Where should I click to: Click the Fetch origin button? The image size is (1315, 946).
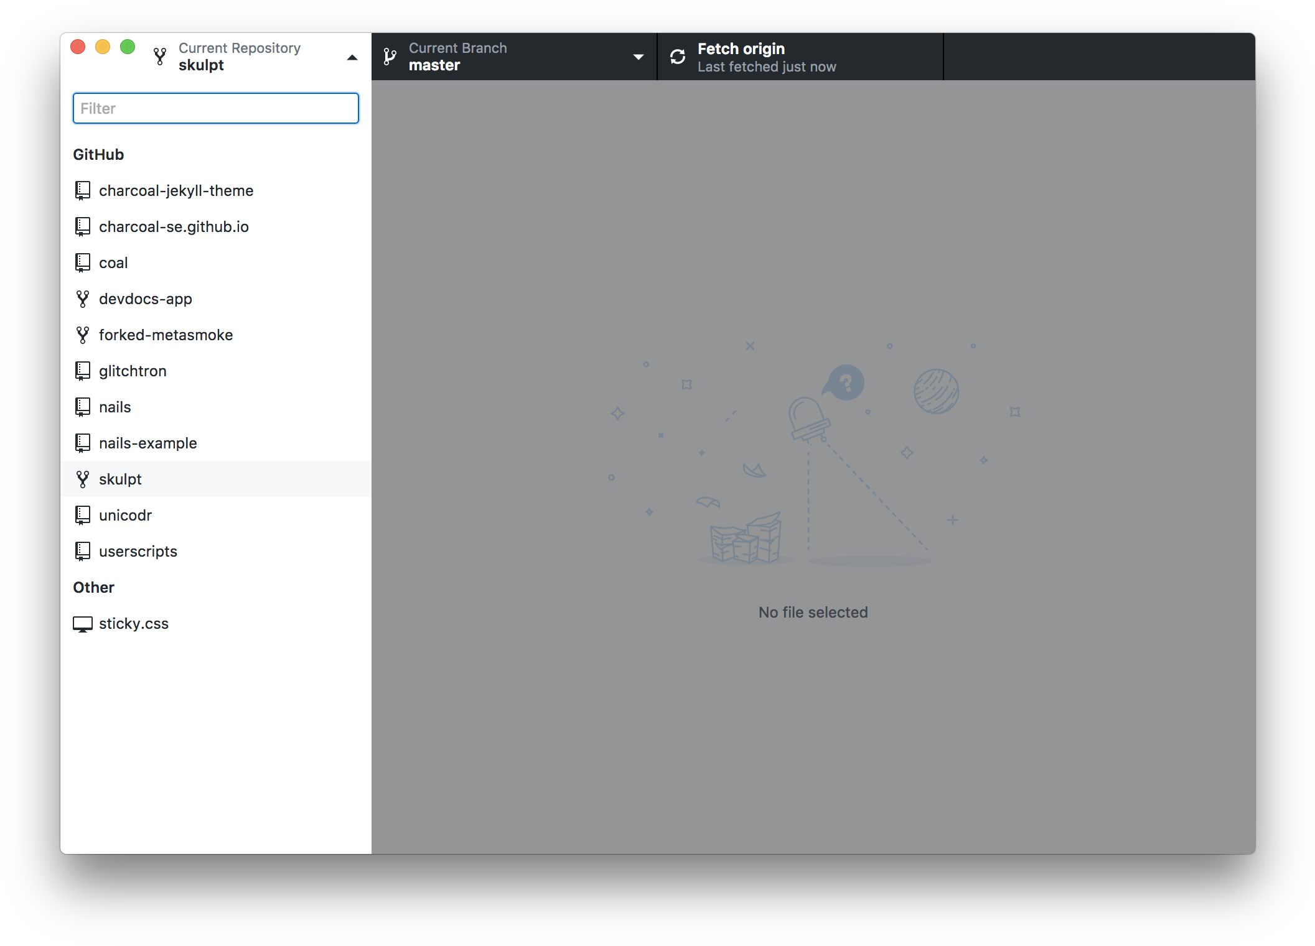pyautogui.click(x=800, y=56)
